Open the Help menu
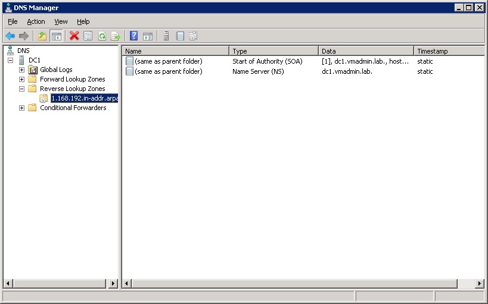 (x=83, y=21)
